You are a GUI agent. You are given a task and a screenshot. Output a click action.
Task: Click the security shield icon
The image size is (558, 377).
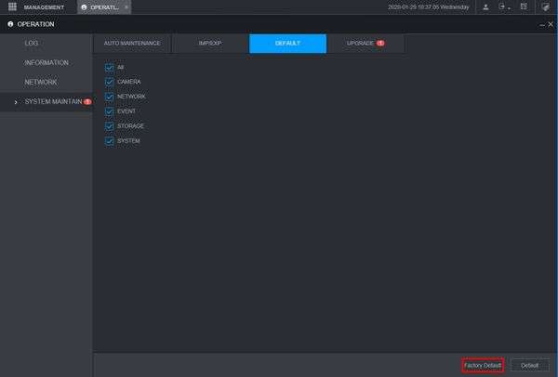click(545, 6)
